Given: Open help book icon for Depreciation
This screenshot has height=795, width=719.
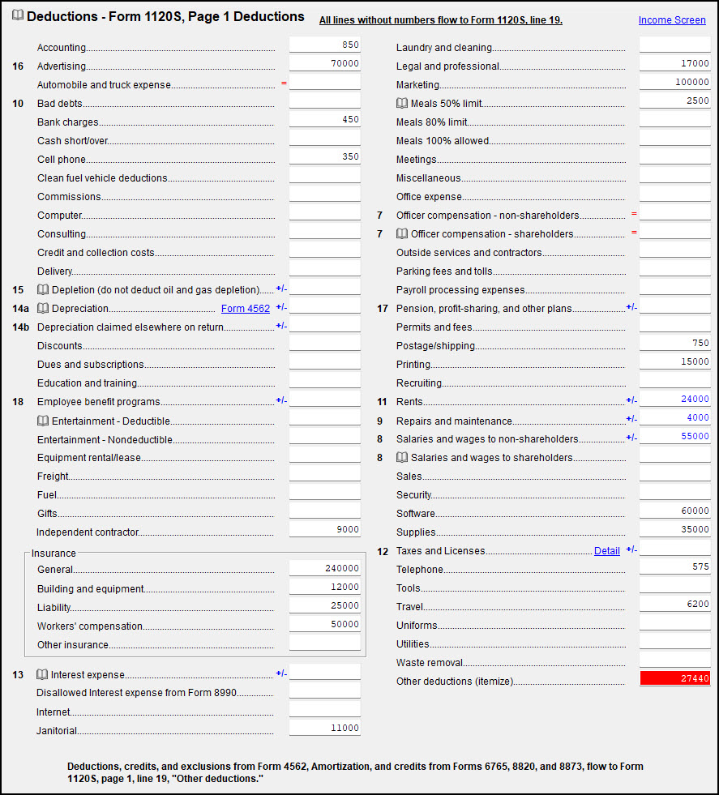Looking at the screenshot, I should 43,308.
